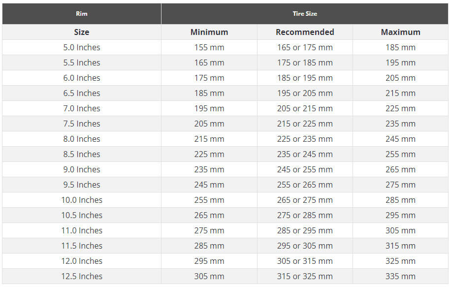Image resolution: width=451 pixels, height=287 pixels.
Task: Select the 10.0 Inches rim cell
Action: tap(82, 200)
